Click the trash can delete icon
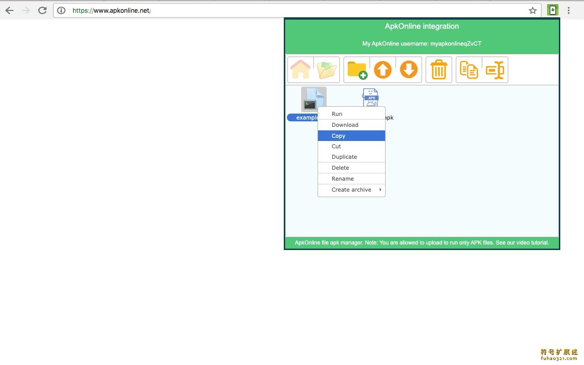The height and width of the screenshot is (365, 584). click(x=439, y=70)
